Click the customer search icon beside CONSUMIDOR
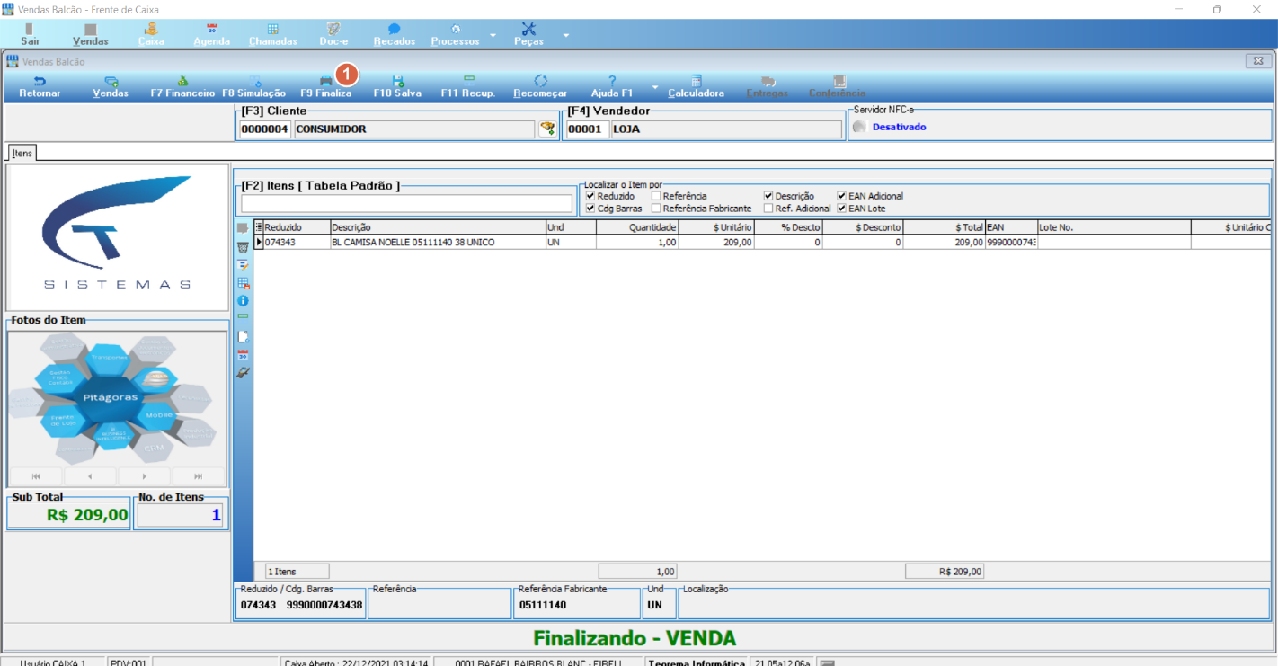The image size is (1278, 666). point(546,129)
